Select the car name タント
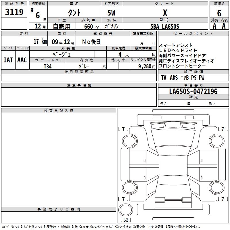The width and height of the screenshot is (230, 230). pos(74,13)
